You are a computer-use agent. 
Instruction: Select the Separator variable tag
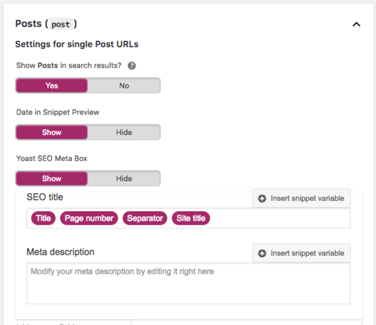click(x=145, y=218)
